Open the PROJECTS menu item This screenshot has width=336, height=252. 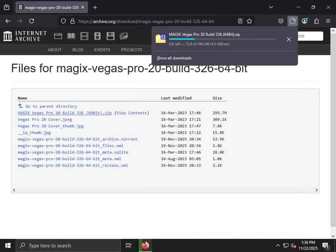pyautogui.click(x=131, y=50)
